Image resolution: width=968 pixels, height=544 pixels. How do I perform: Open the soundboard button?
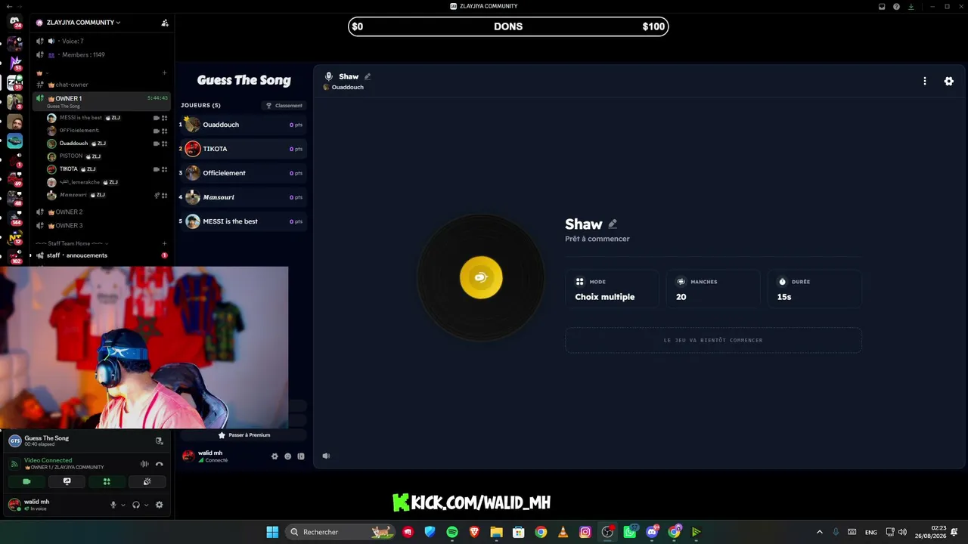click(x=147, y=481)
